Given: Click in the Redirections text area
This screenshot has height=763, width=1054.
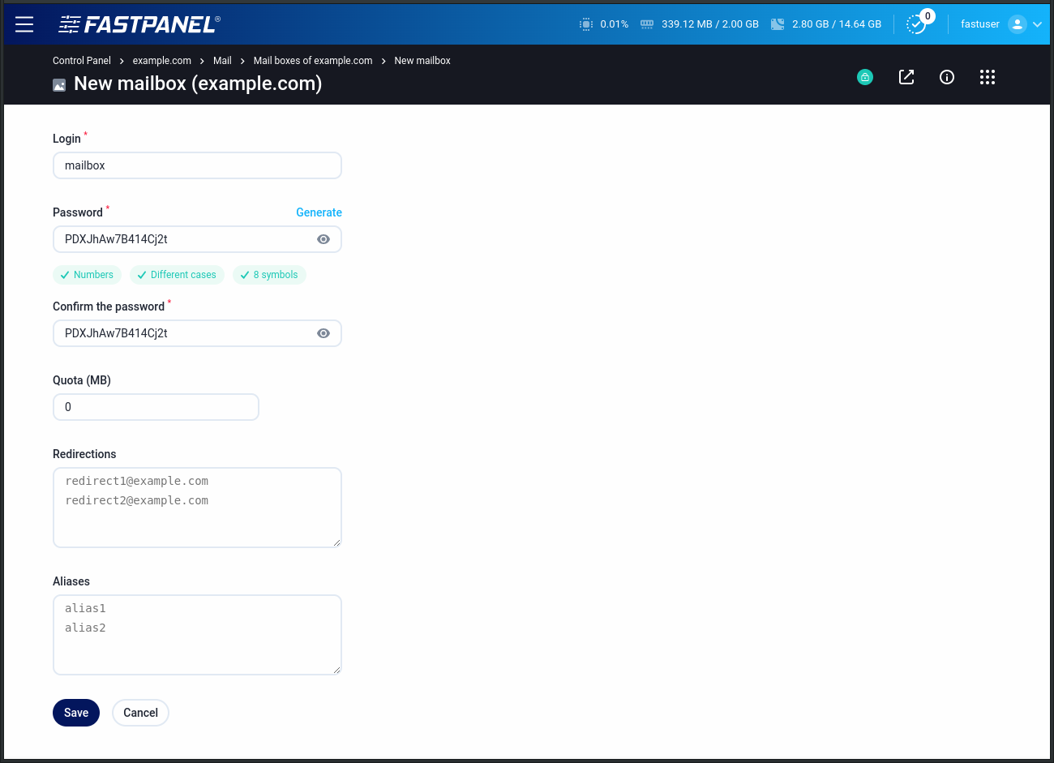Looking at the screenshot, I should 197,508.
